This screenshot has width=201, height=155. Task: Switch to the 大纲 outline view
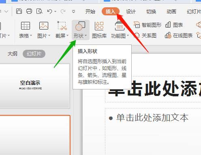click(12, 54)
